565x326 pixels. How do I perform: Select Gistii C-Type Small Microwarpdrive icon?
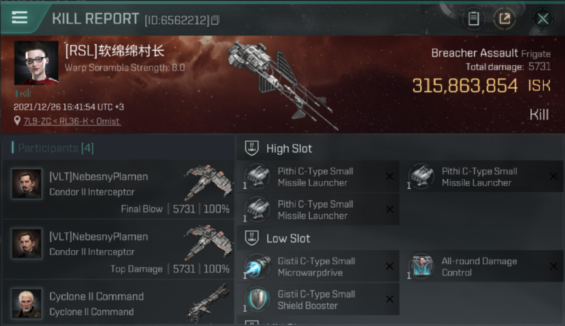257,266
